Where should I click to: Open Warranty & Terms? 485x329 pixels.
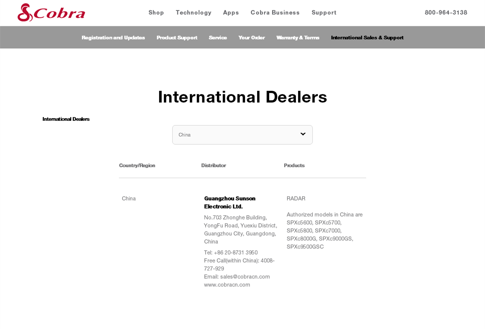point(298,38)
